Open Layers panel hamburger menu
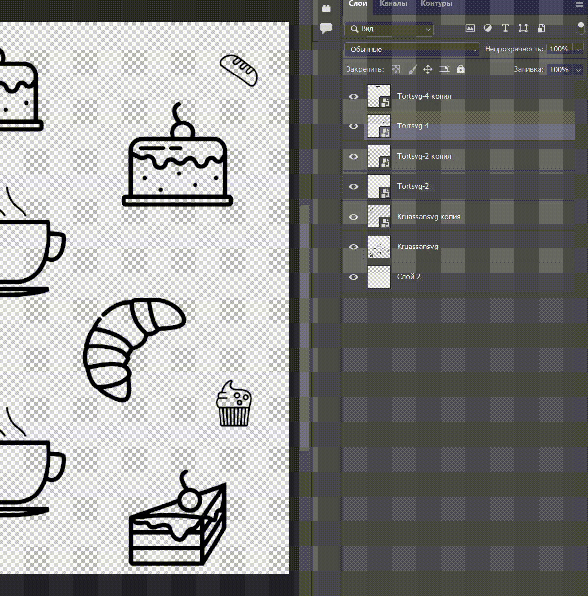The height and width of the screenshot is (596, 588). click(x=579, y=4)
